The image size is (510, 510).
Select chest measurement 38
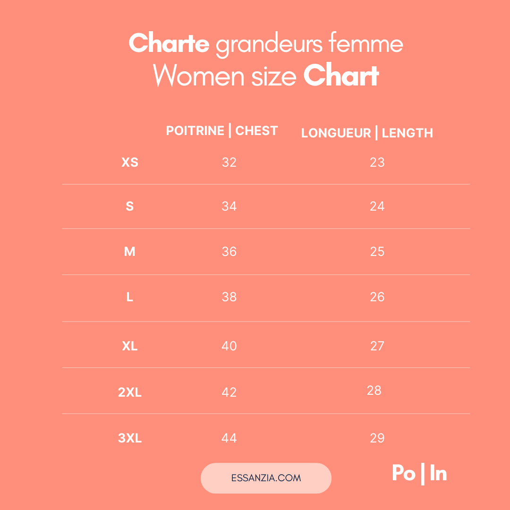(x=229, y=297)
